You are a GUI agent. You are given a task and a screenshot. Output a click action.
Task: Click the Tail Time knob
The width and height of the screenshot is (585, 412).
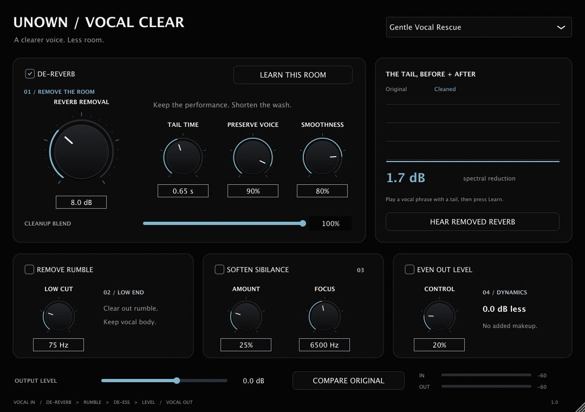click(183, 157)
